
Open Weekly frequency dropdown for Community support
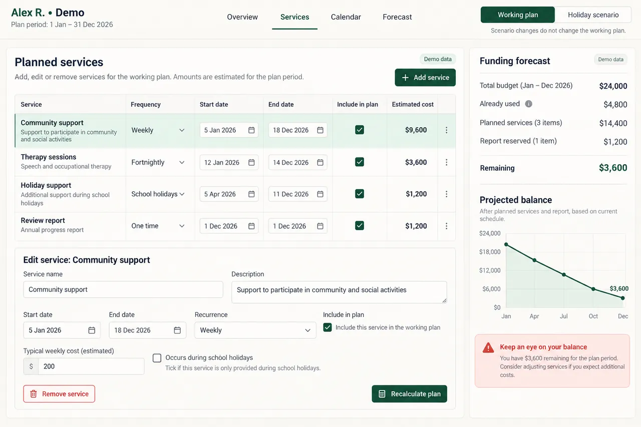pyautogui.click(x=158, y=130)
